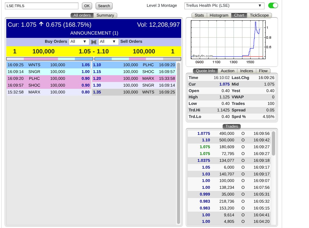Select PLHC sell order at 1.10
The image size is (309, 228).
point(134,65)
